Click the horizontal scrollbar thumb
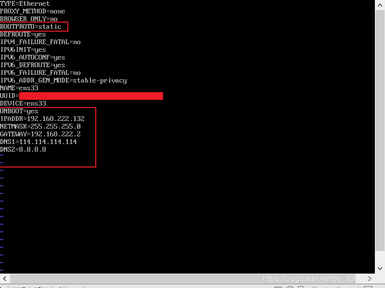Viewport: 385px width, 288px height. click(183, 278)
